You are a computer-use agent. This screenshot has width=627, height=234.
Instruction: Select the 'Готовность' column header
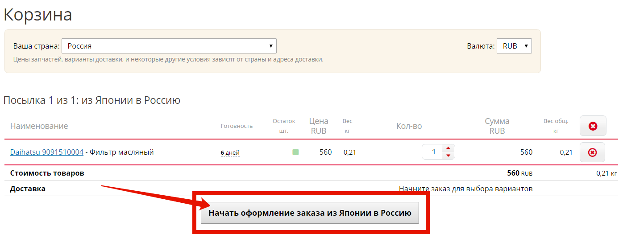237,126
